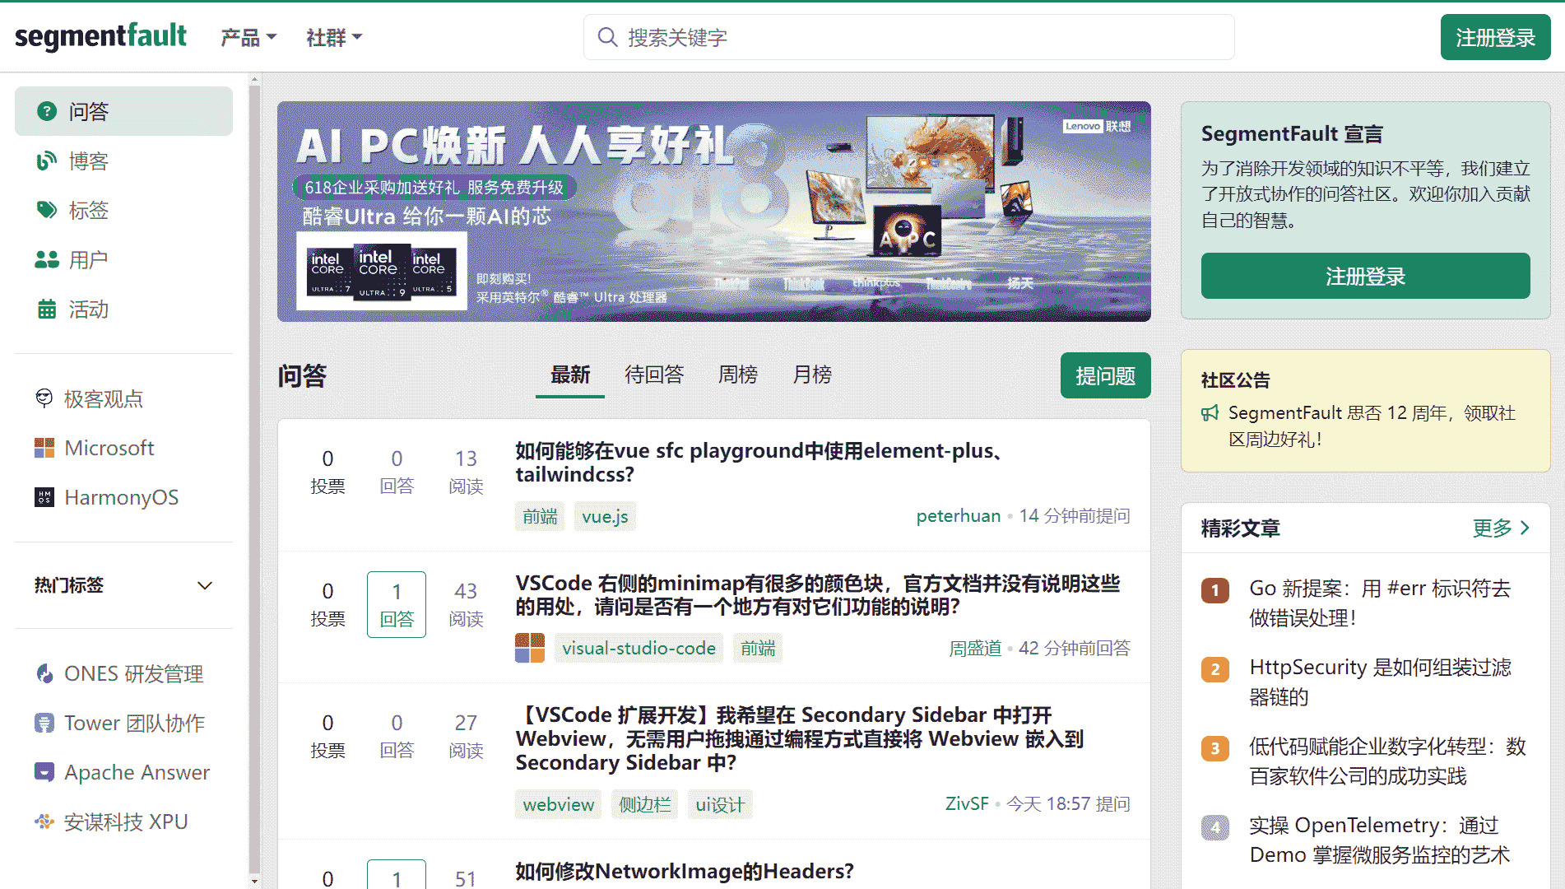
Task: Open article HttpSecurity 是如何组装过滤器链的
Action: point(1380,682)
